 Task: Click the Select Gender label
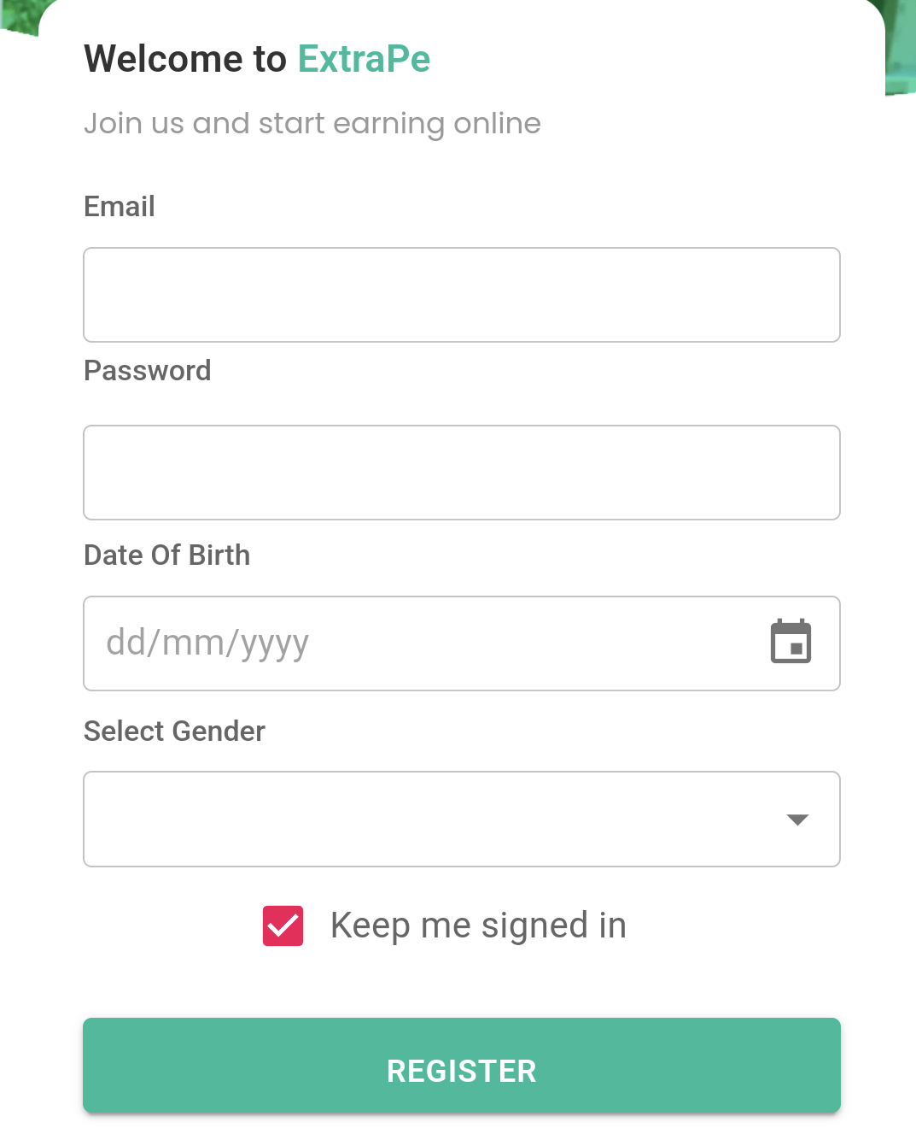(174, 732)
